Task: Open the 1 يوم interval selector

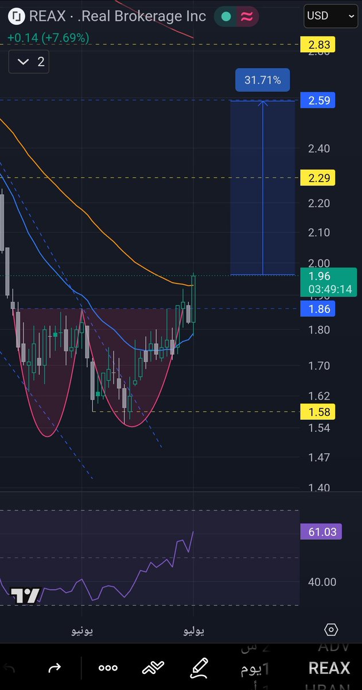Action: click(x=256, y=668)
